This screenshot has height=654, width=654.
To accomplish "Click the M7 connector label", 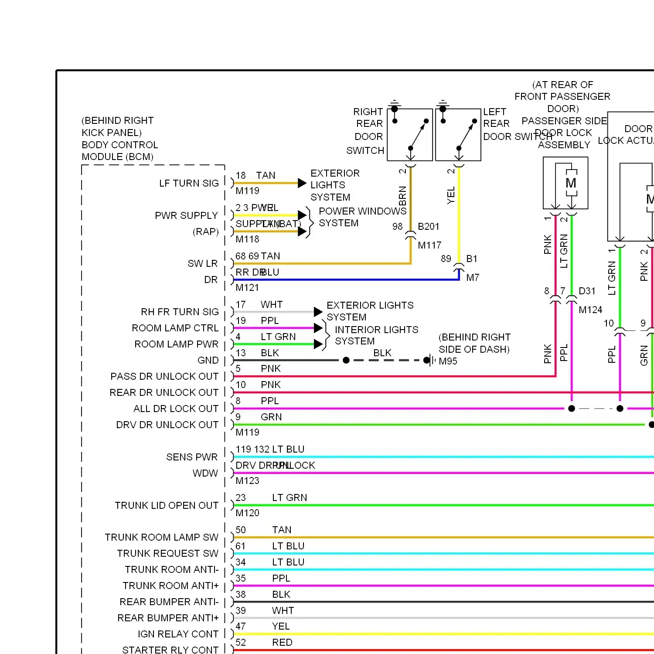I will [x=473, y=277].
